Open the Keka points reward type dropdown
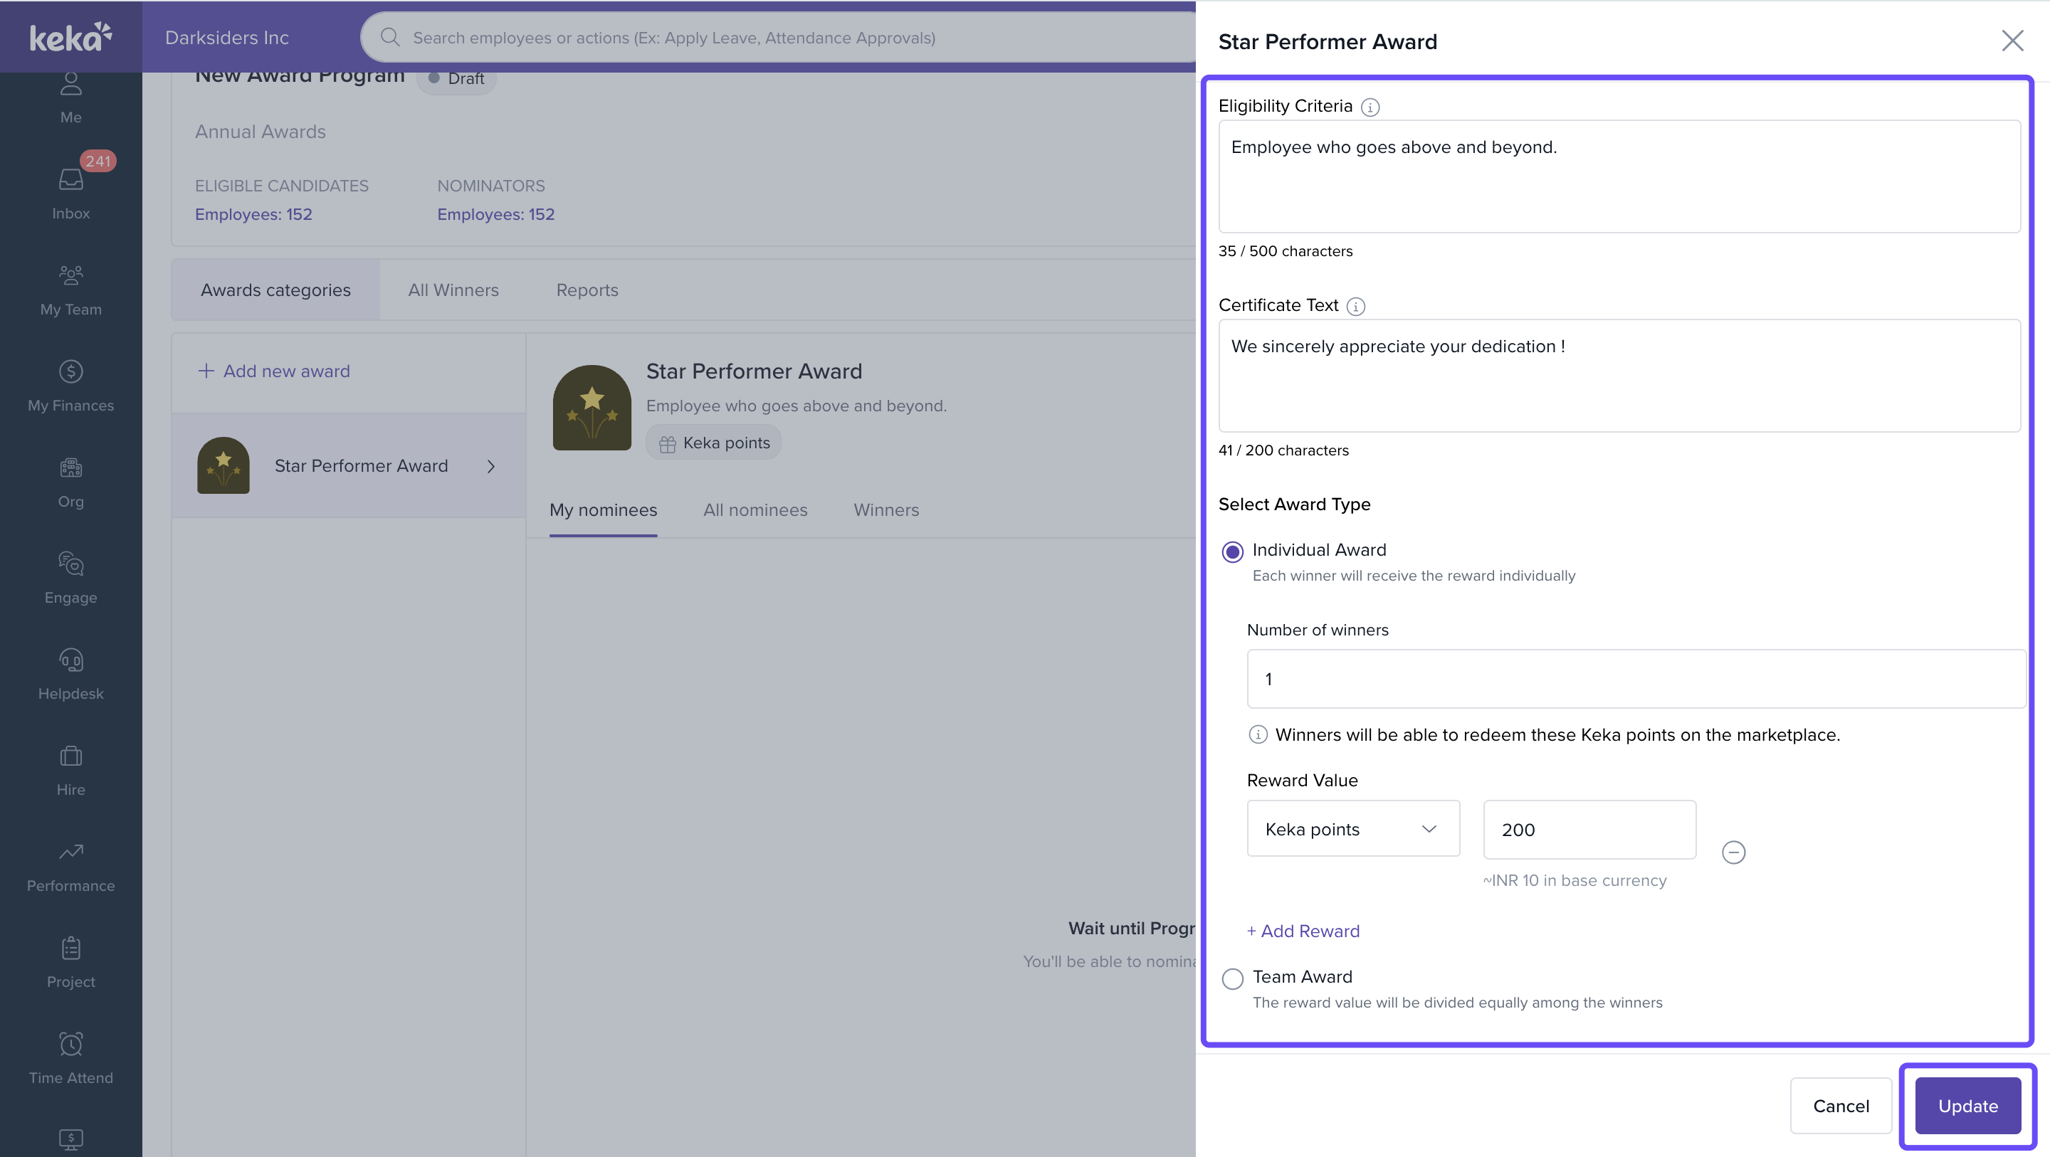 [x=1353, y=829]
